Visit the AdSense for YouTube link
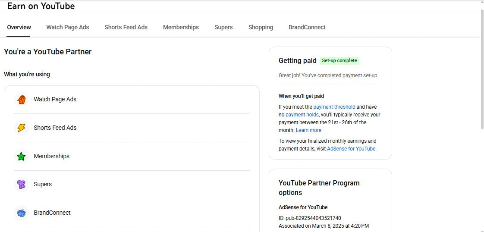This screenshot has width=484, height=232. point(351,149)
